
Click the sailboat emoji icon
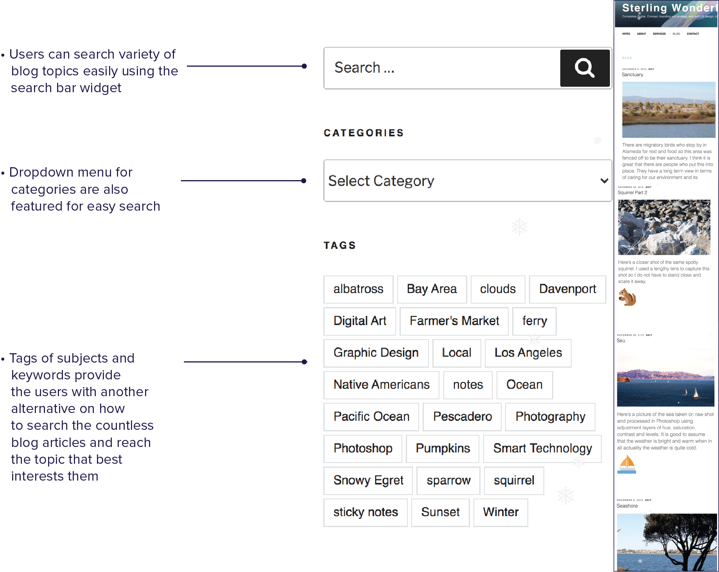(627, 464)
